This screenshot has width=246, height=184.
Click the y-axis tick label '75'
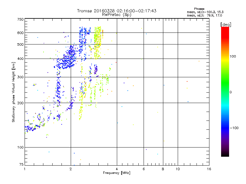pyautogui.click(x=22, y=164)
